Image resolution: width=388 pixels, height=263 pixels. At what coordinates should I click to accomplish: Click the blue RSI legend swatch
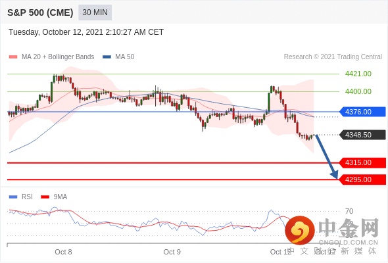pos(13,197)
